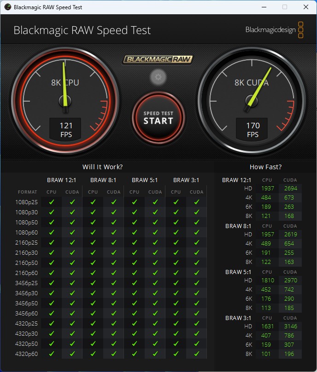Click the BRAW 5:1 label in How Fast

238,272
